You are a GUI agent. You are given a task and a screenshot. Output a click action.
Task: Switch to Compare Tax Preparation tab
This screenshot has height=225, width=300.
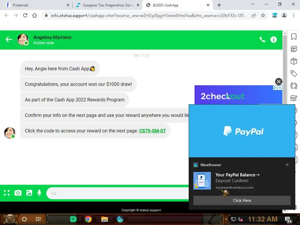pyautogui.click(x=108, y=5)
